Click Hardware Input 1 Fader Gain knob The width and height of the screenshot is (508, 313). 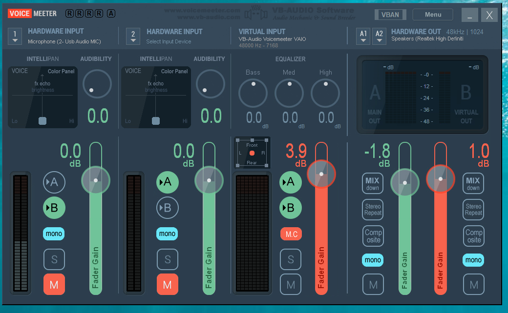pos(96,180)
